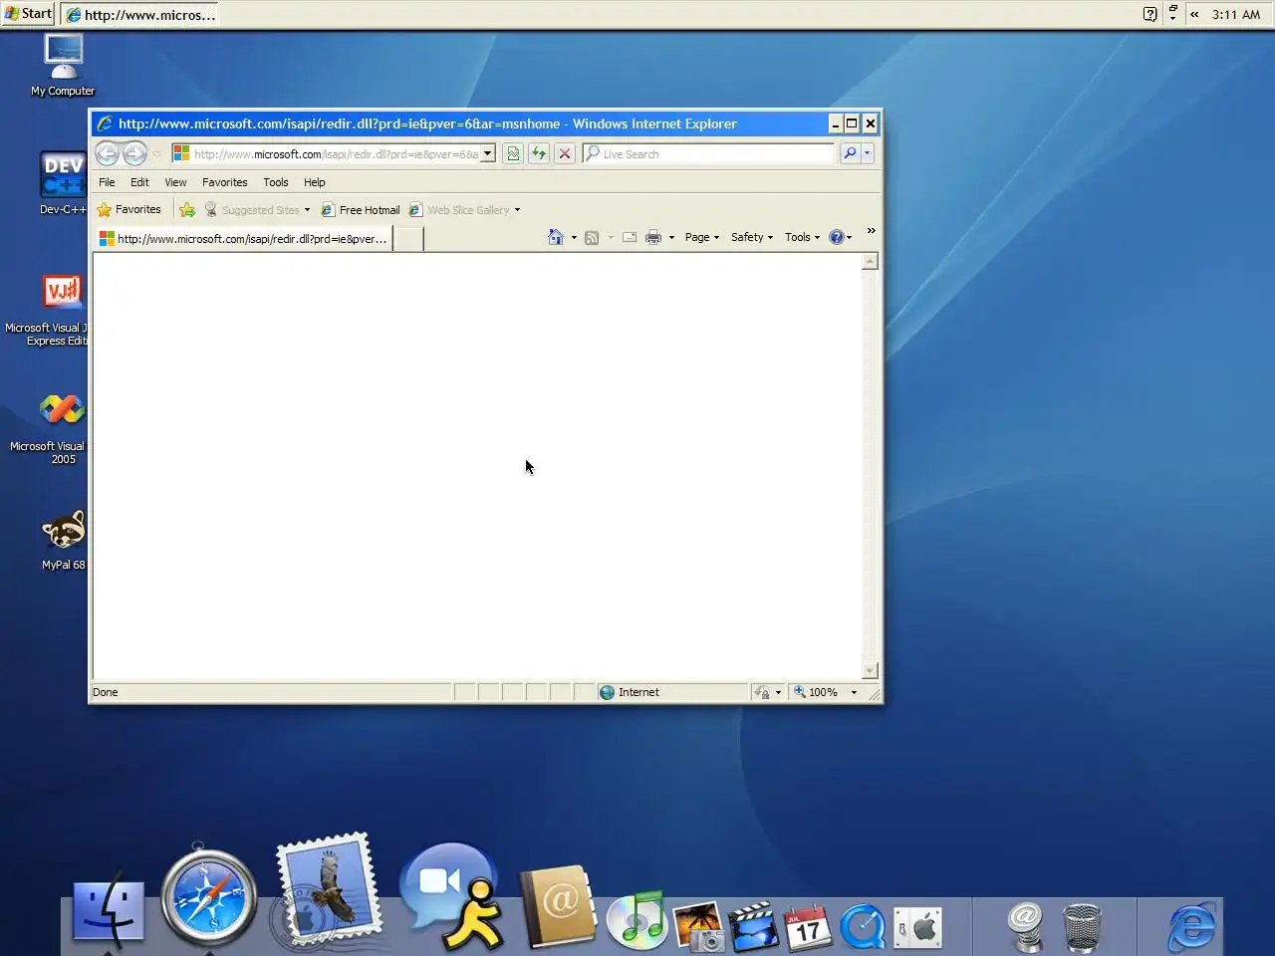1275x956 pixels.
Task: Expand the zoom level dropdown arrow
Action: coord(854,692)
